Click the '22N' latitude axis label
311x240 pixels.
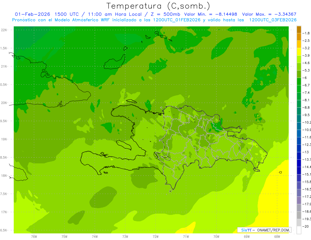point(4,30)
